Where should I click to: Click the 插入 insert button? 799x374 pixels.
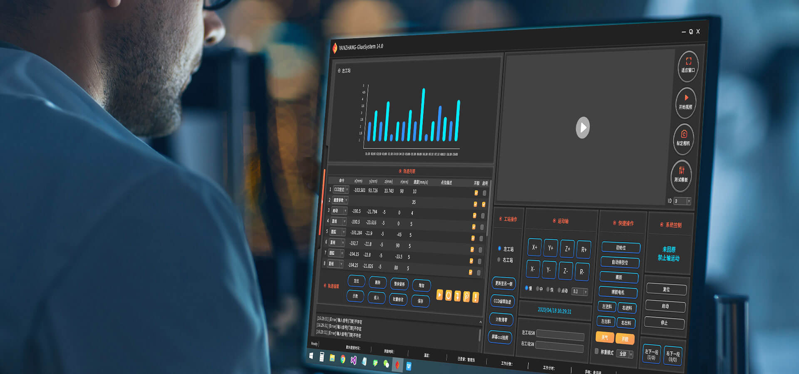(376, 298)
